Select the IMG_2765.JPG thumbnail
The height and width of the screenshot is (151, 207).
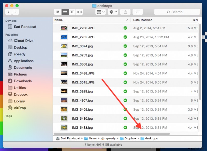tap(64, 37)
